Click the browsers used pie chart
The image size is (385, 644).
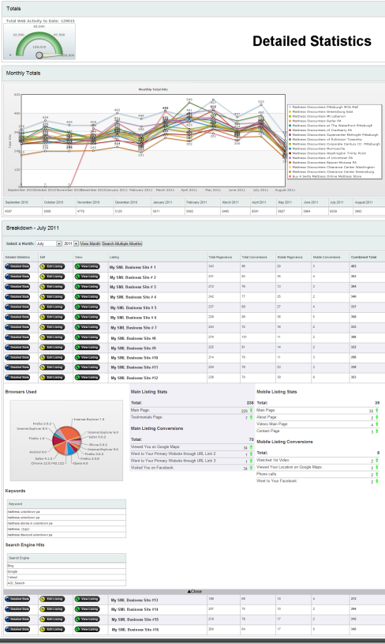click(67, 440)
